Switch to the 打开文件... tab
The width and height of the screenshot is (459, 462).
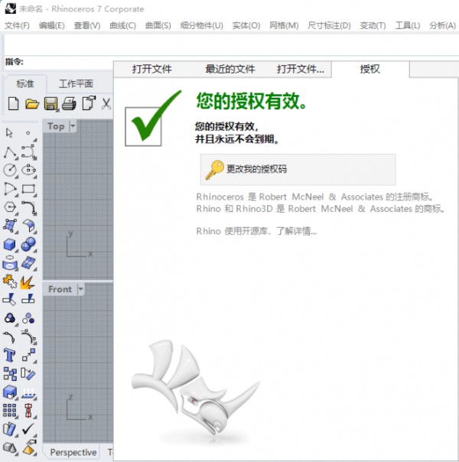coord(300,69)
